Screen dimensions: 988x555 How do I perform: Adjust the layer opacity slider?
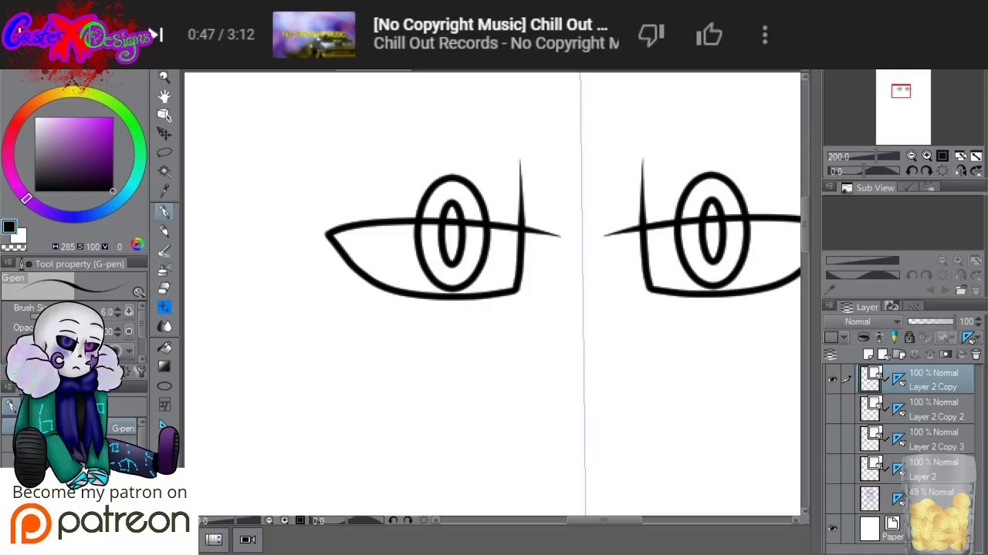point(931,321)
